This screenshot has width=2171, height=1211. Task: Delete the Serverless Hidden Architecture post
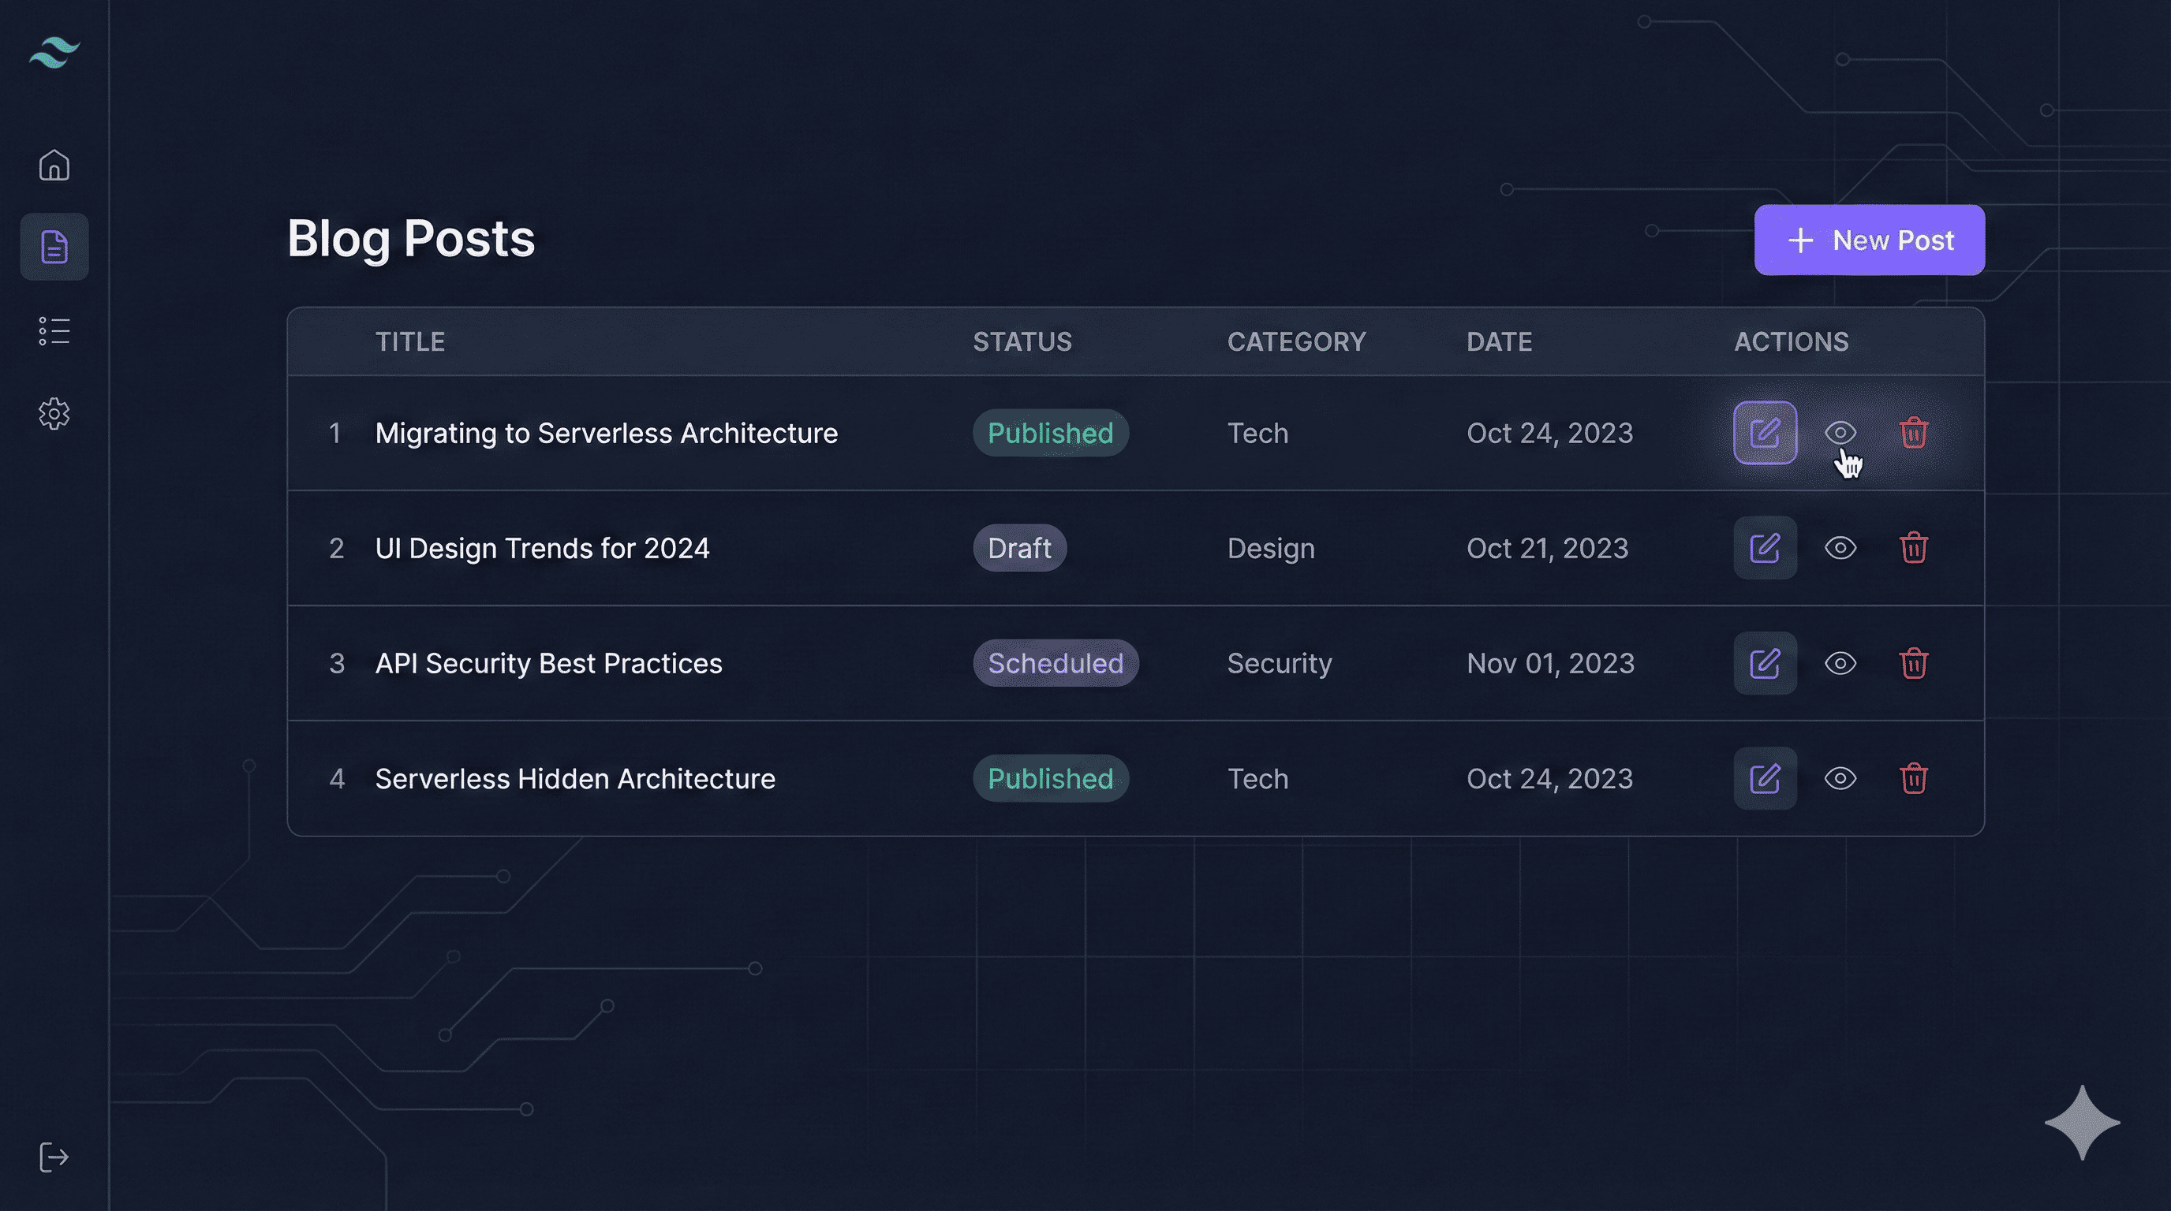[1913, 778]
